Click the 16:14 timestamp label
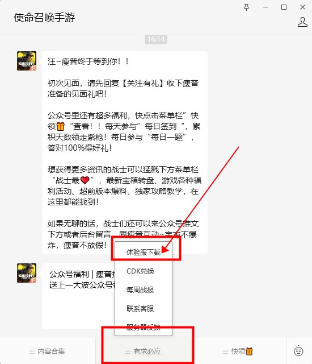The width and height of the screenshot is (312, 364). click(156, 39)
